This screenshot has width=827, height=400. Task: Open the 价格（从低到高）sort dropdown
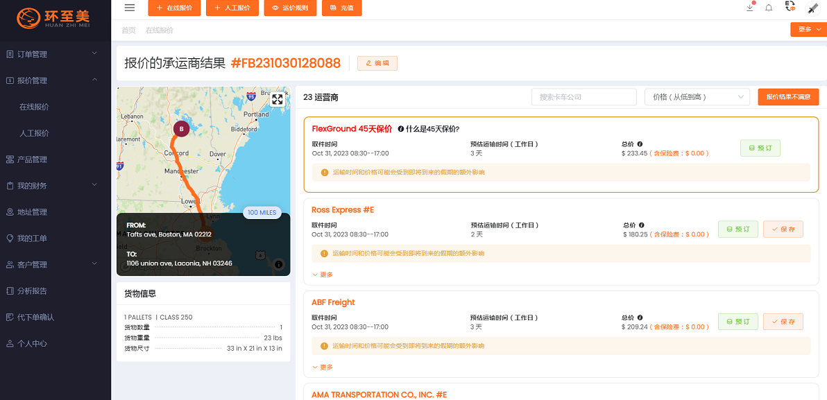697,97
